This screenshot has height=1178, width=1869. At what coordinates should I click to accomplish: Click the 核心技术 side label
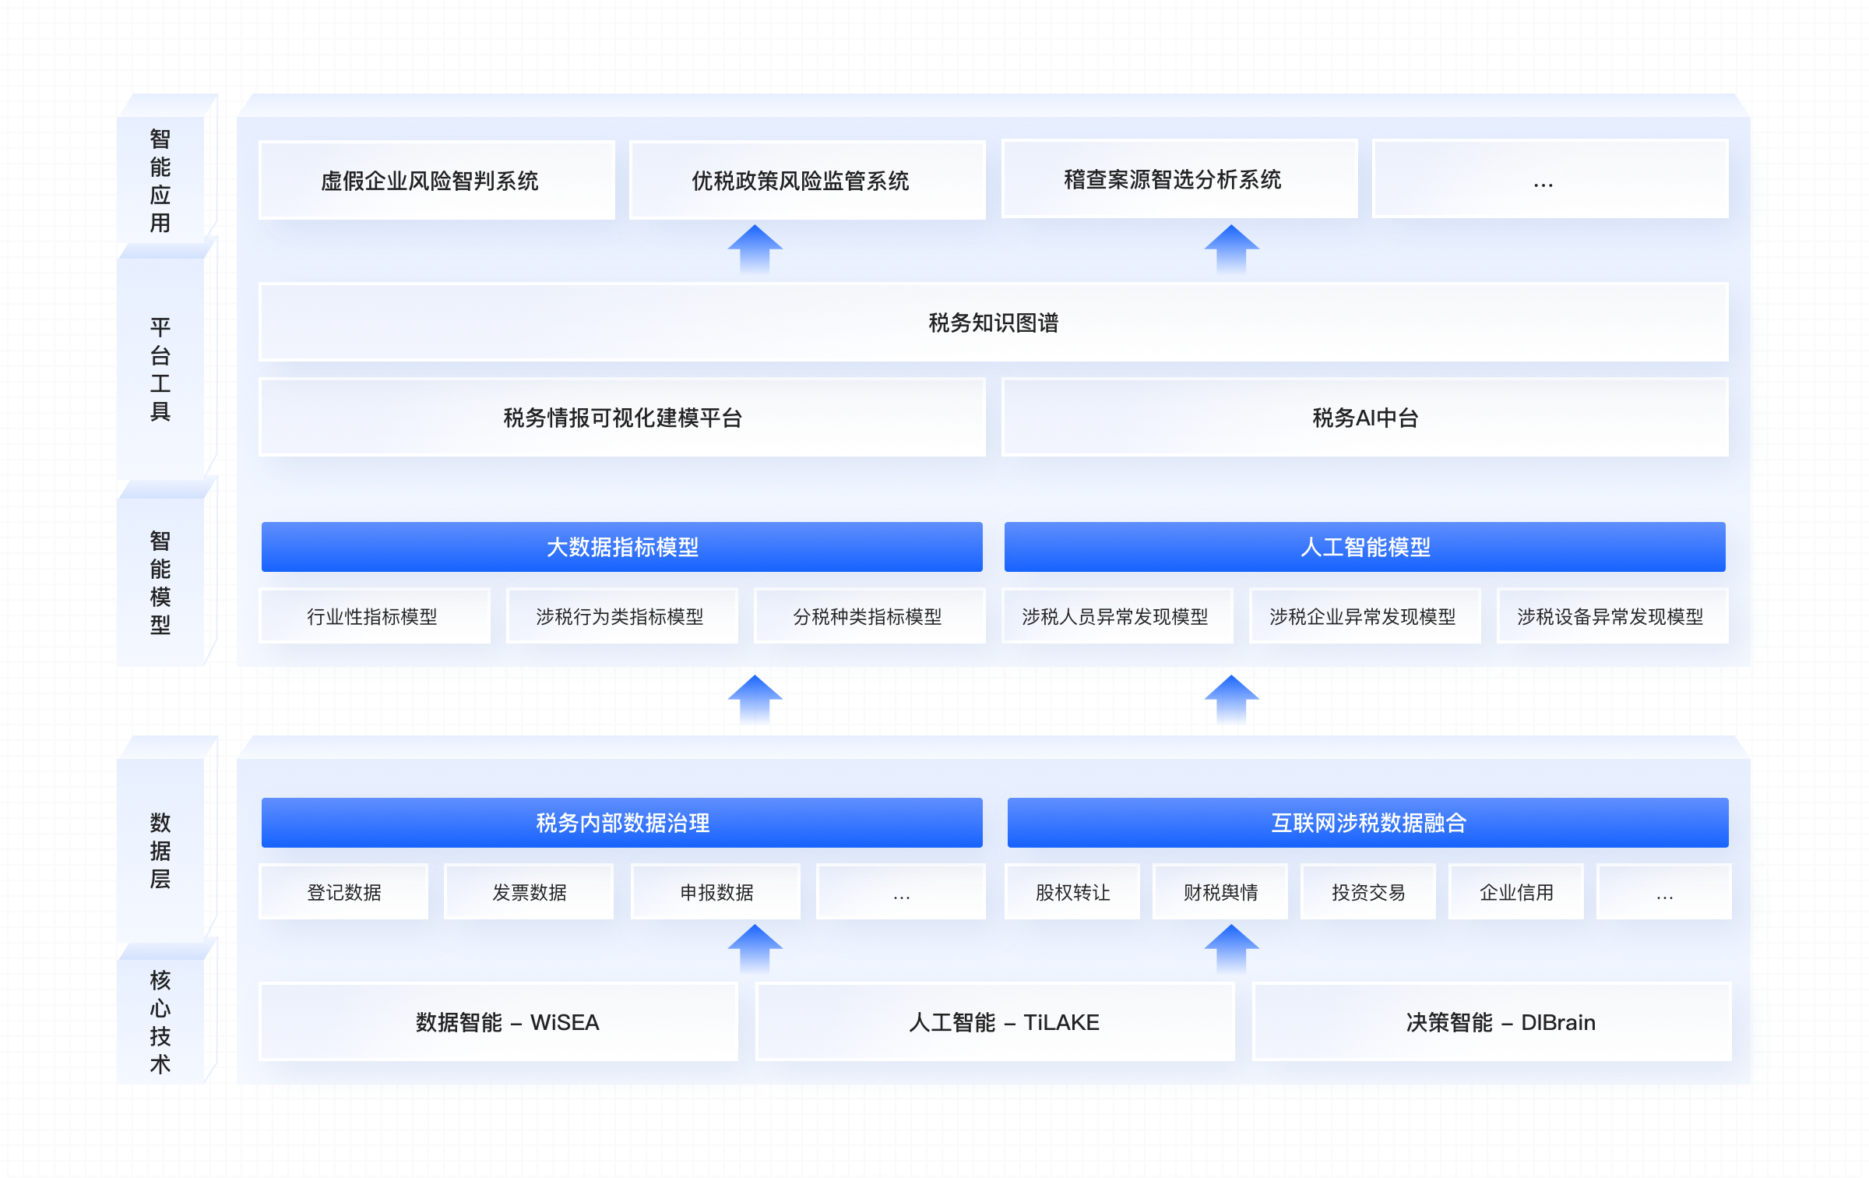[160, 1022]
